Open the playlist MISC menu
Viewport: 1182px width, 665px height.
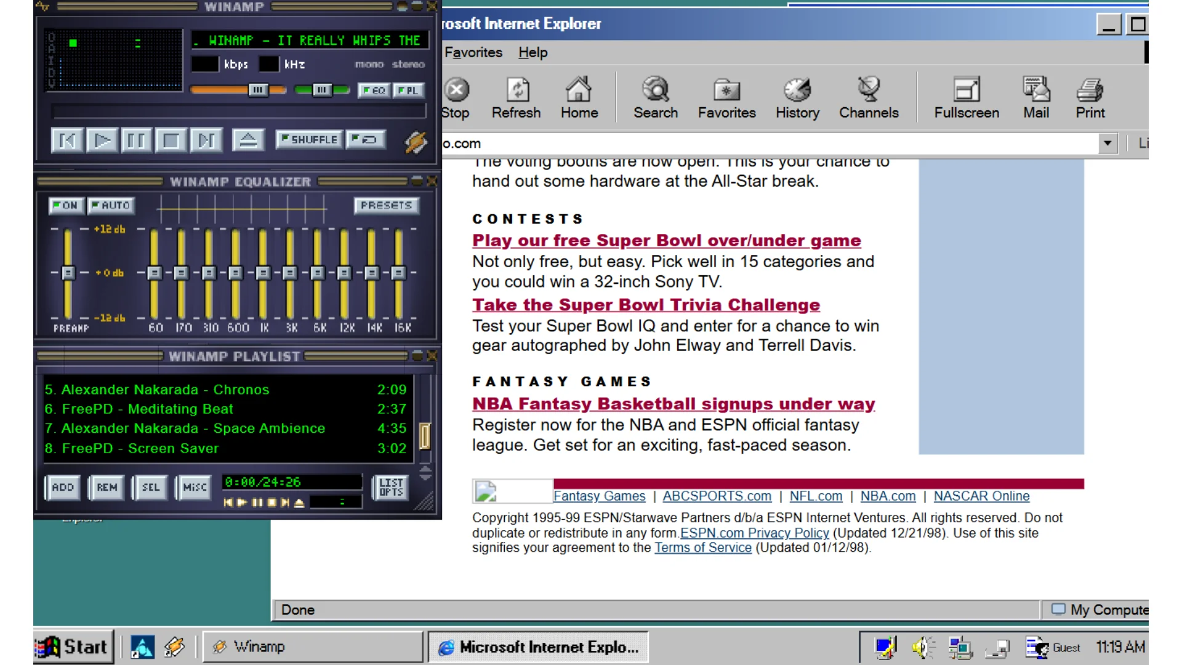click(x=195, y=488)
